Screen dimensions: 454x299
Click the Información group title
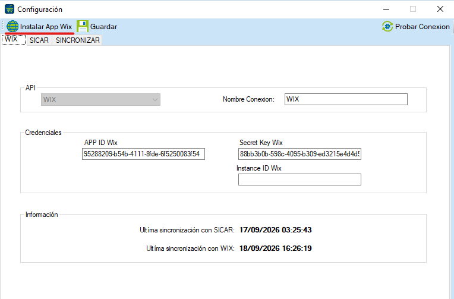42,215
